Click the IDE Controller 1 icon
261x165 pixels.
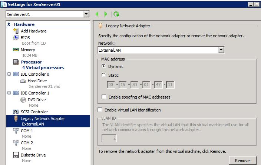point(16,93)
